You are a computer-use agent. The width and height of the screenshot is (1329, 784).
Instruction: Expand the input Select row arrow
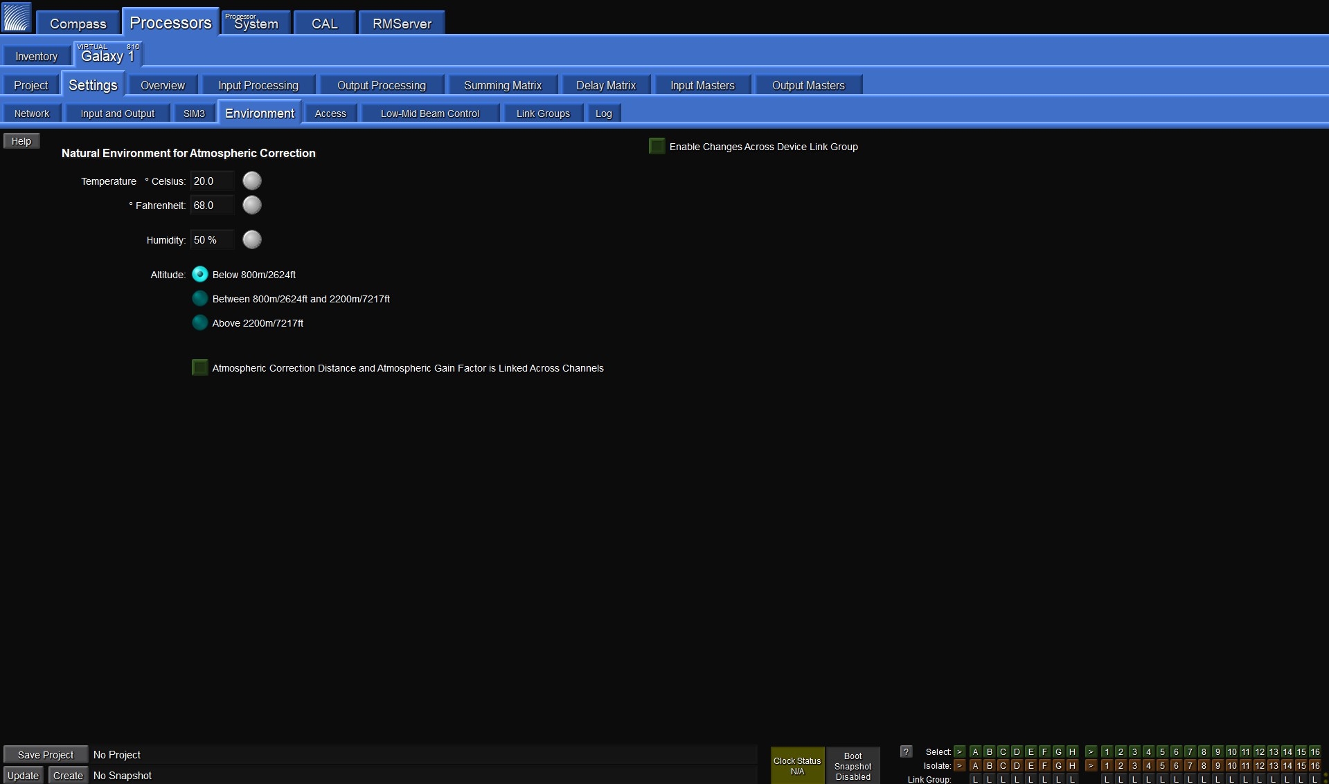point(959,751)
